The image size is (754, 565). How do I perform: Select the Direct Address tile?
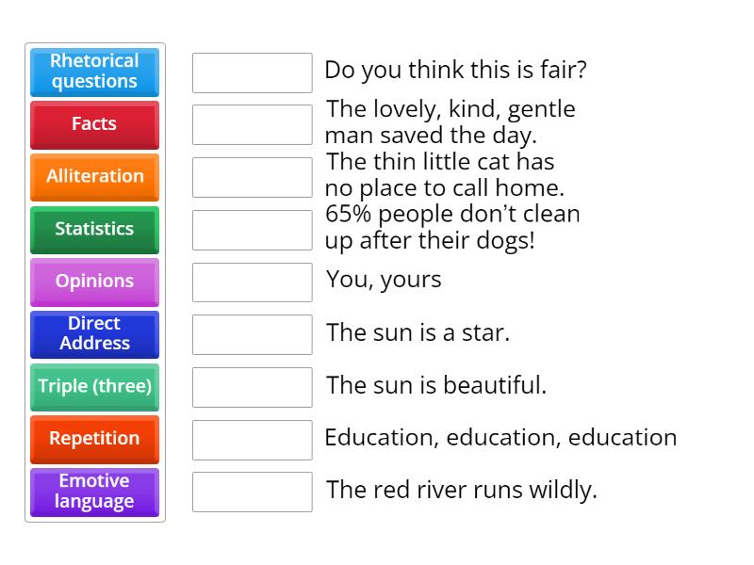coord(94,334)
